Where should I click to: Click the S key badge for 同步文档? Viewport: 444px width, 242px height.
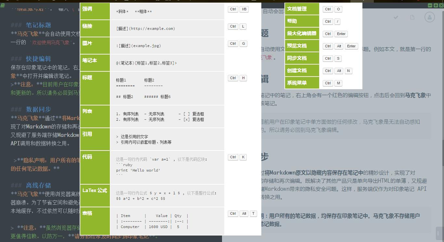click(x=338, y=58)
